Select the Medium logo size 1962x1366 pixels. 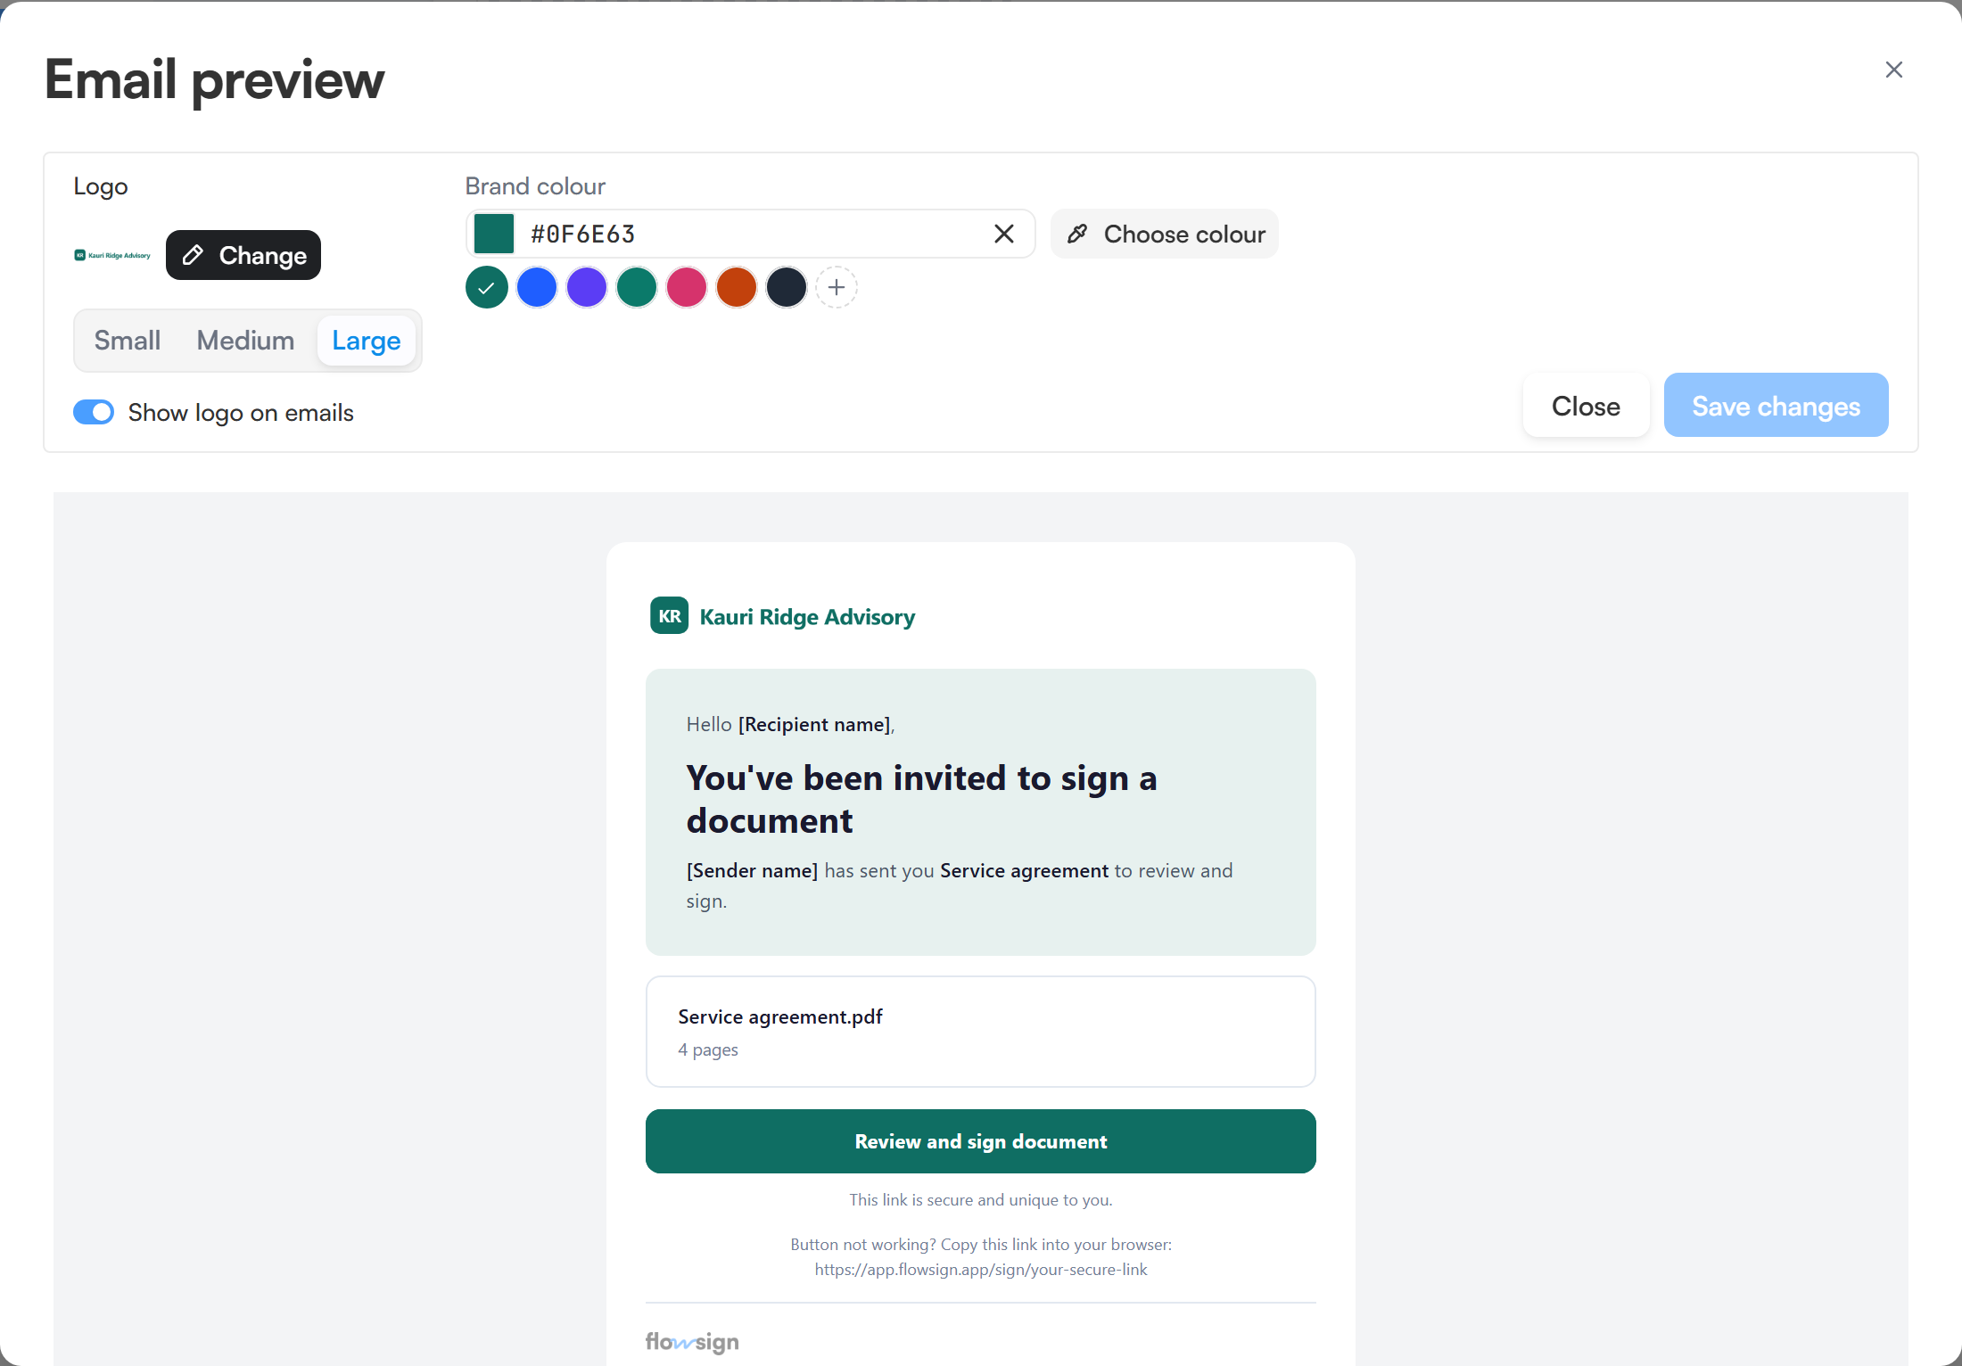click(x=245, y=341)
